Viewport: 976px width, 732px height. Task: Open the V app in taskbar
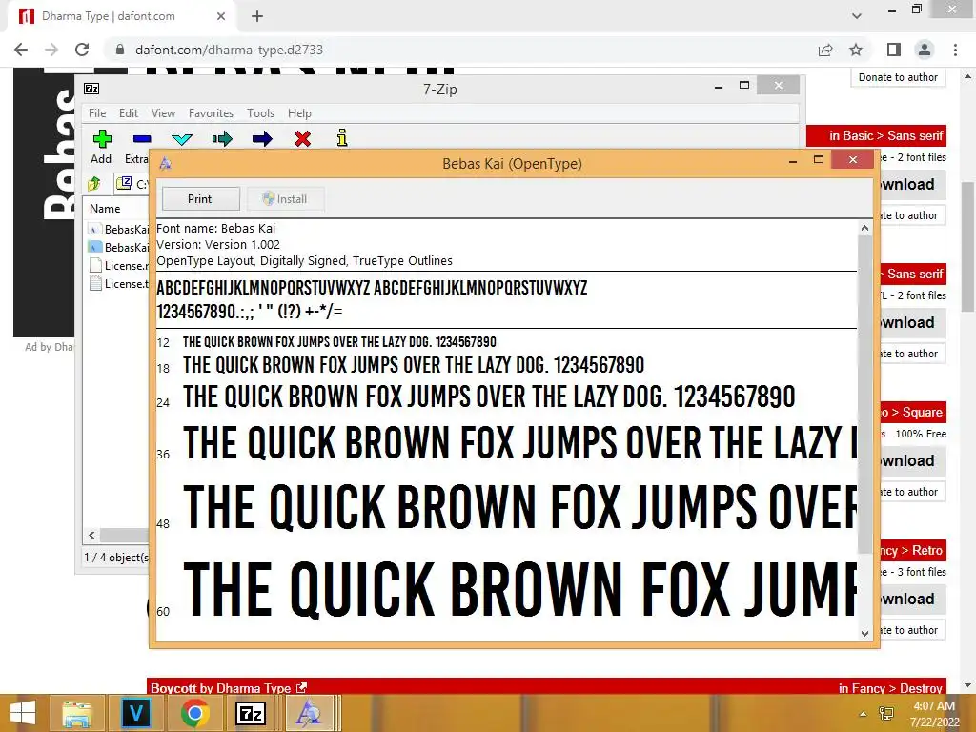click(136, 713)
